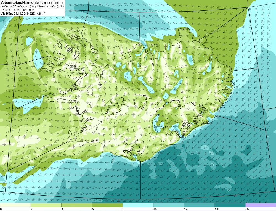The image size is (276, 211).
Task: Click the legend label '12'
Action: coord(186,209)
